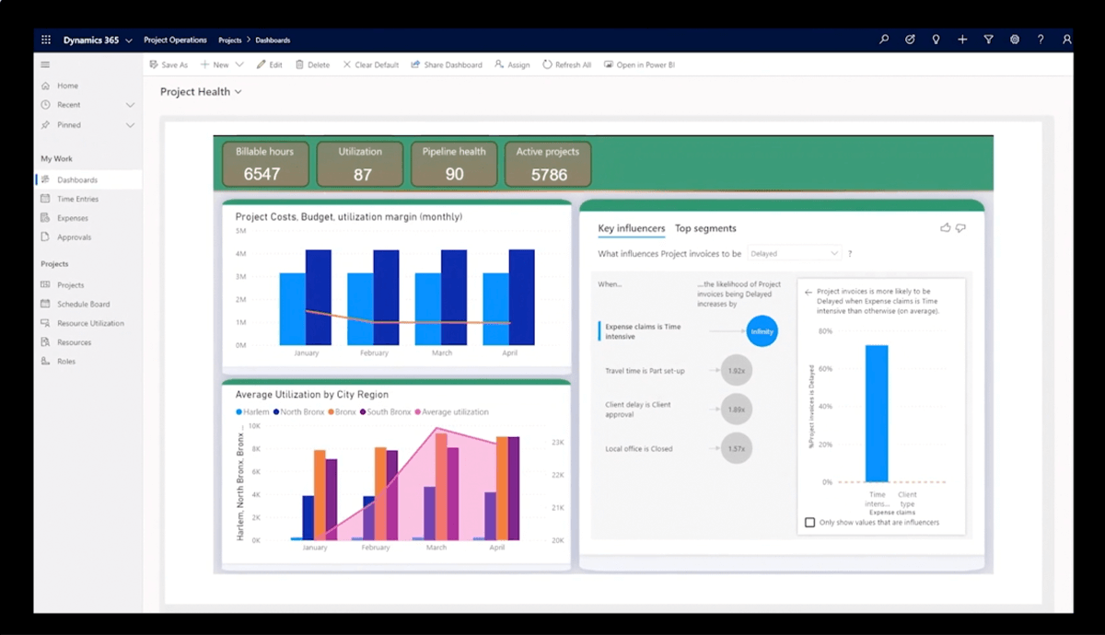Open the Dashboards breadcrumb menu item
The height and width of the screenshot is (635, 1105).
coord(274,40)
